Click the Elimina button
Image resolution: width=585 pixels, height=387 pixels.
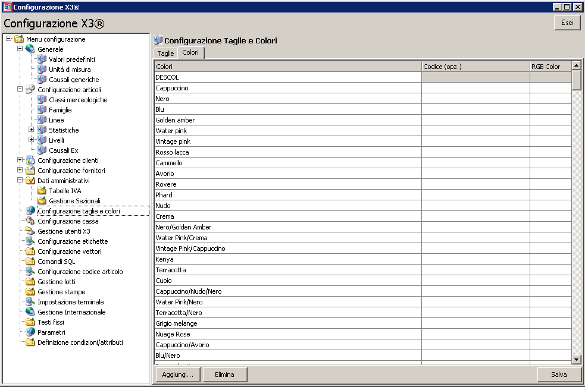click(x=224, y=375)
